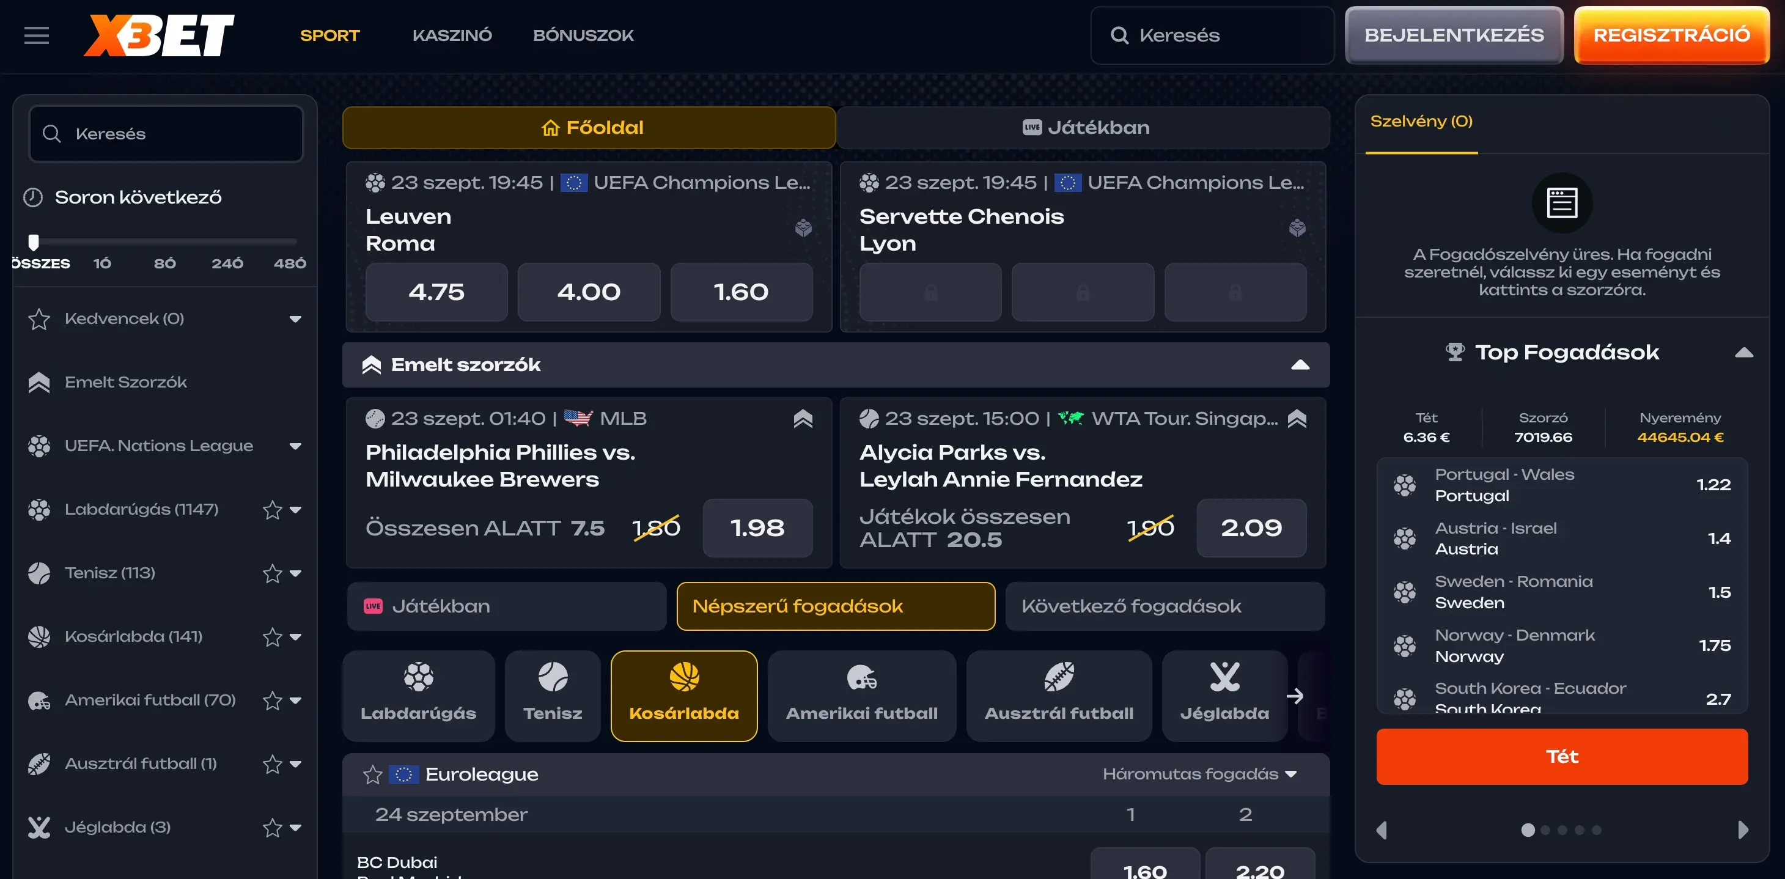Select odds 1.60 for BC Dubai

1145,864
